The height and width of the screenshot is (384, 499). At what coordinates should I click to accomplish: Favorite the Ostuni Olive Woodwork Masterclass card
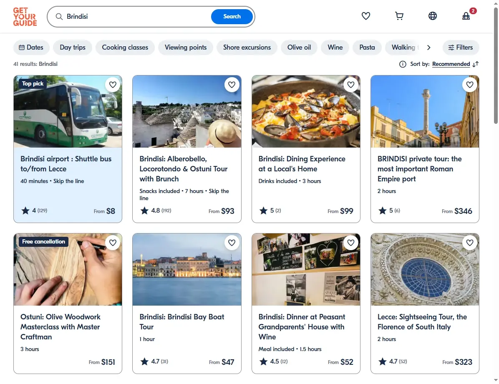point(113,243)
